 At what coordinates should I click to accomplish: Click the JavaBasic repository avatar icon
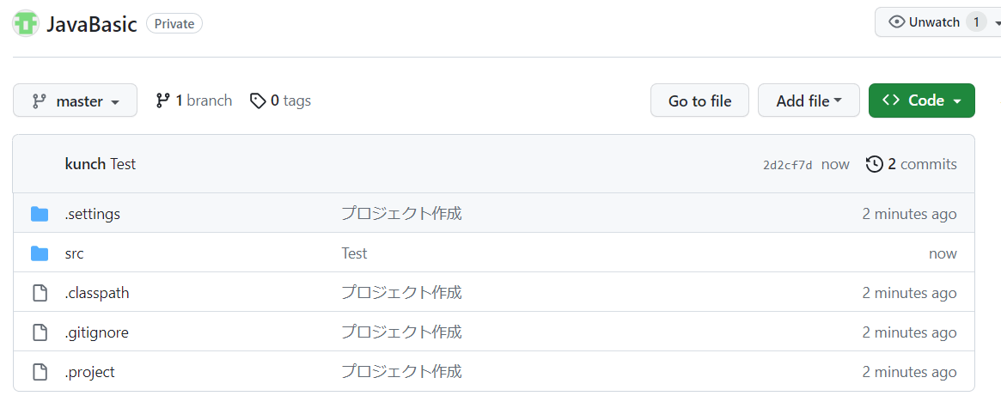(x=26, y=24)
